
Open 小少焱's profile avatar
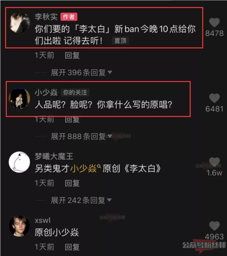(19, 98)
